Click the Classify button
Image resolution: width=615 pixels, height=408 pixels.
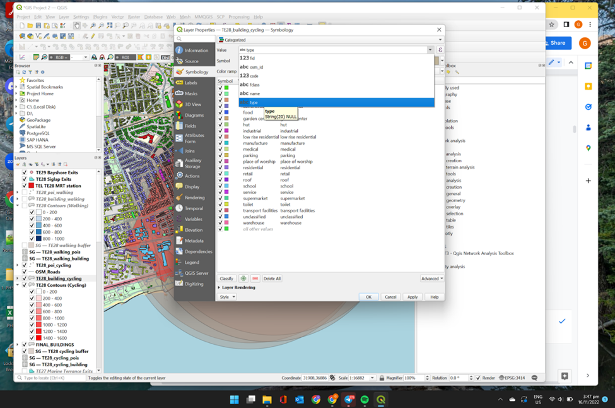[226, 279]
